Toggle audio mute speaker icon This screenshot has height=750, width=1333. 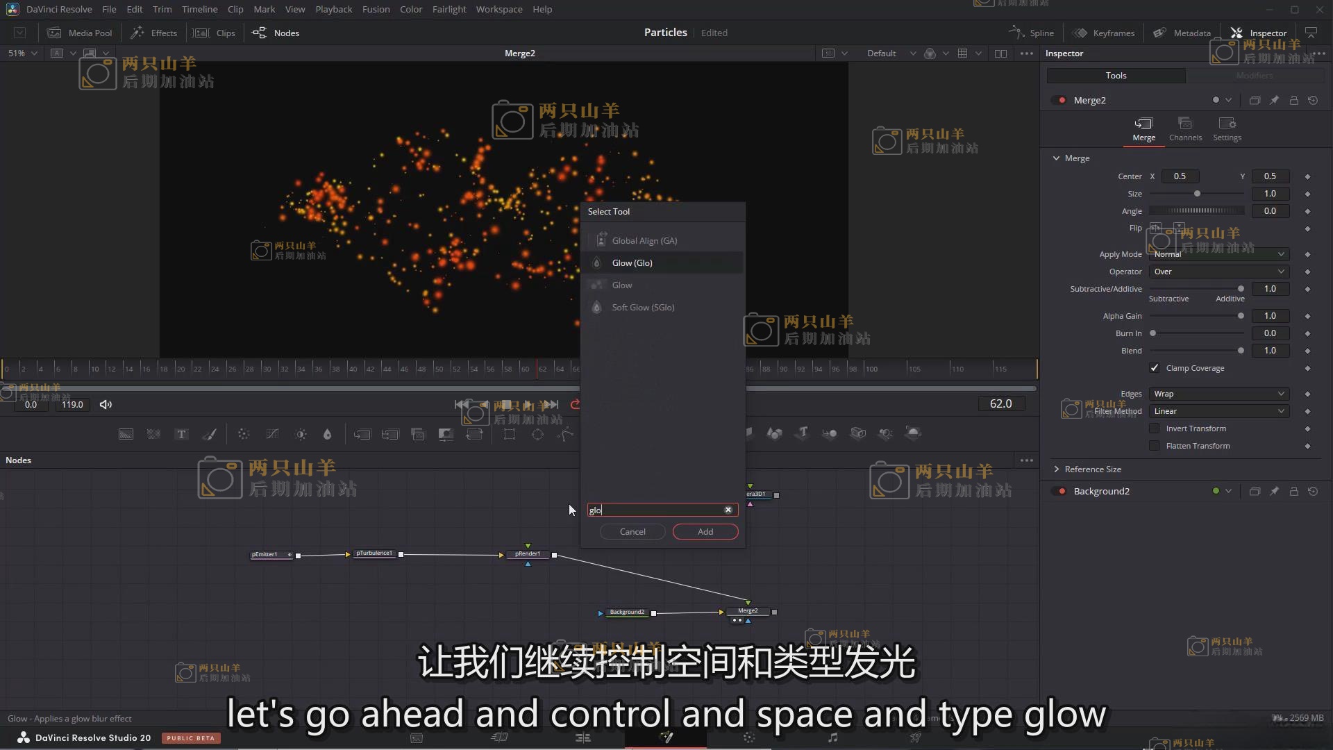point(106,404)
